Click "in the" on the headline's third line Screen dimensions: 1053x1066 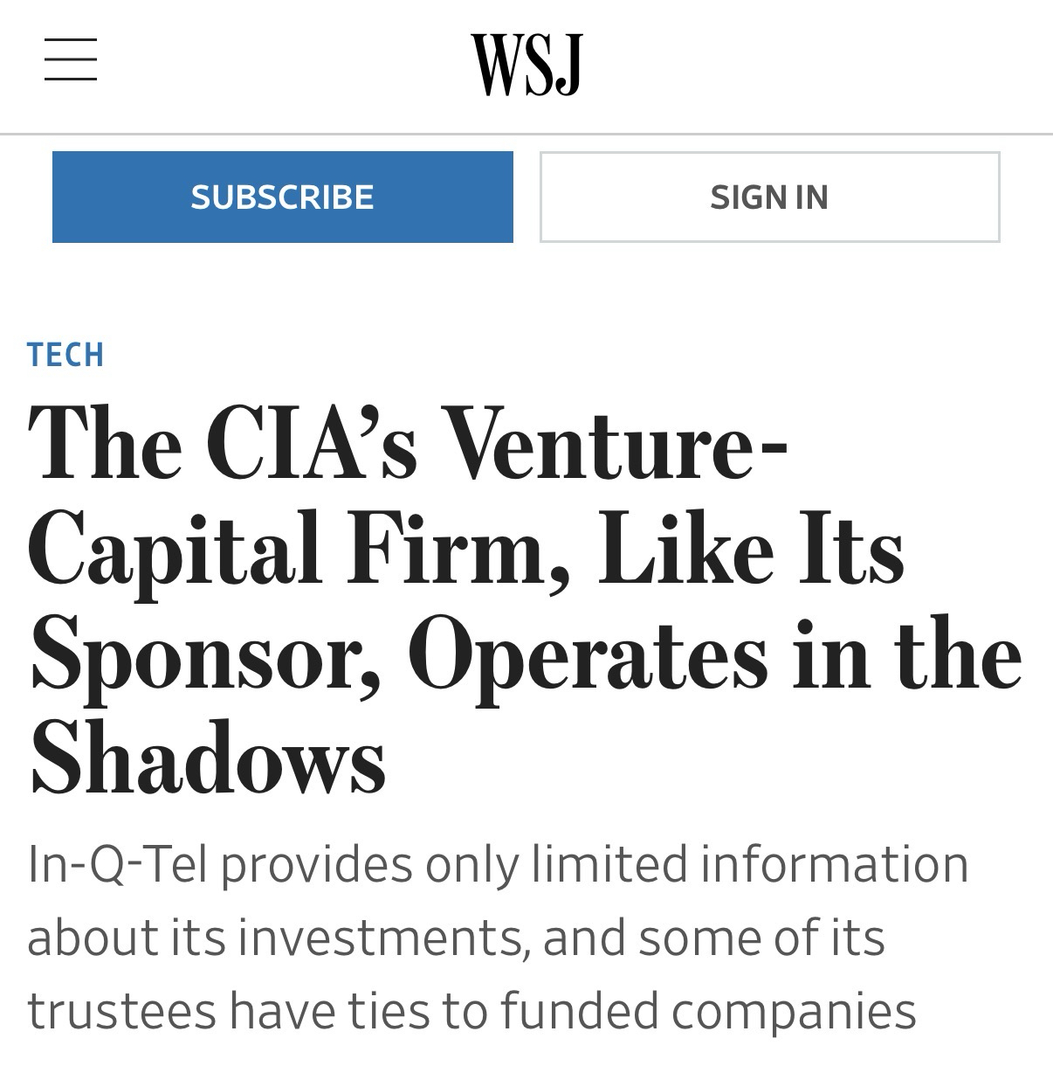click(906, 655)
